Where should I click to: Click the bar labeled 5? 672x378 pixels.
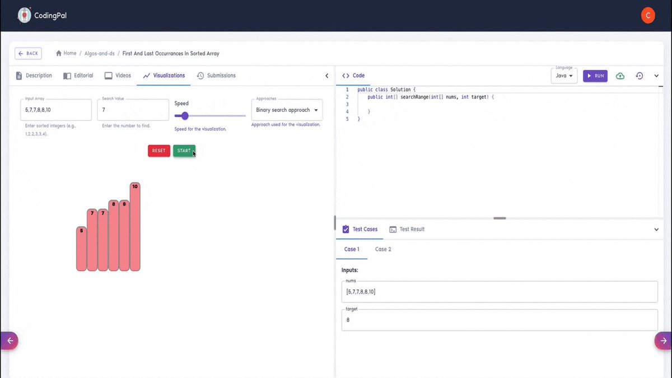81,249
